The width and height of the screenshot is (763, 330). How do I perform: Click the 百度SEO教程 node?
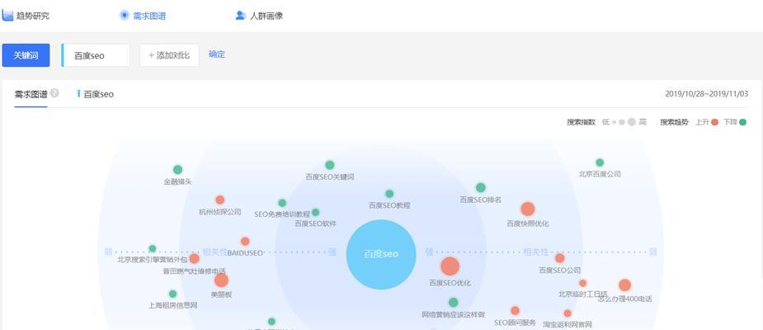click(x=389, y=194)
